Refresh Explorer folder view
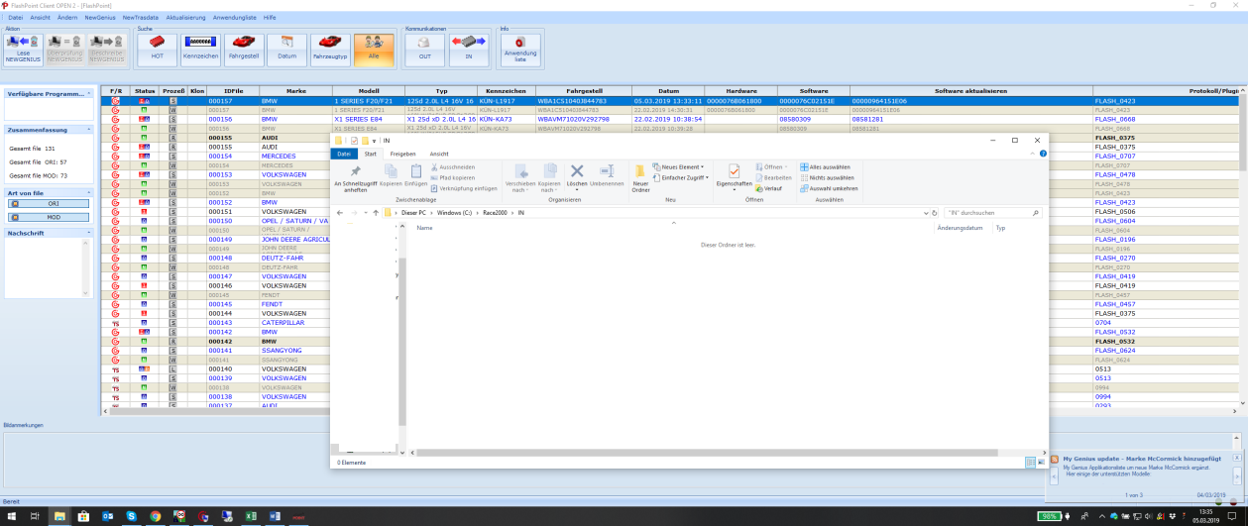Screen dimensions: 1248x526 [935, 213]
